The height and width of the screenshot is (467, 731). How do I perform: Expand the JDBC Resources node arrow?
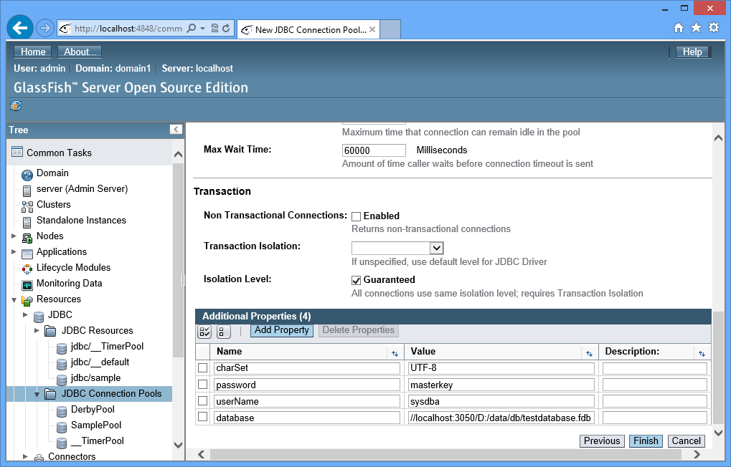click(x=37, y=331)
